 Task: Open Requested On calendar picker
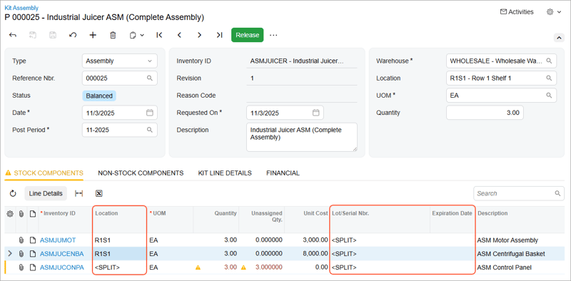[x=316, y=113]
